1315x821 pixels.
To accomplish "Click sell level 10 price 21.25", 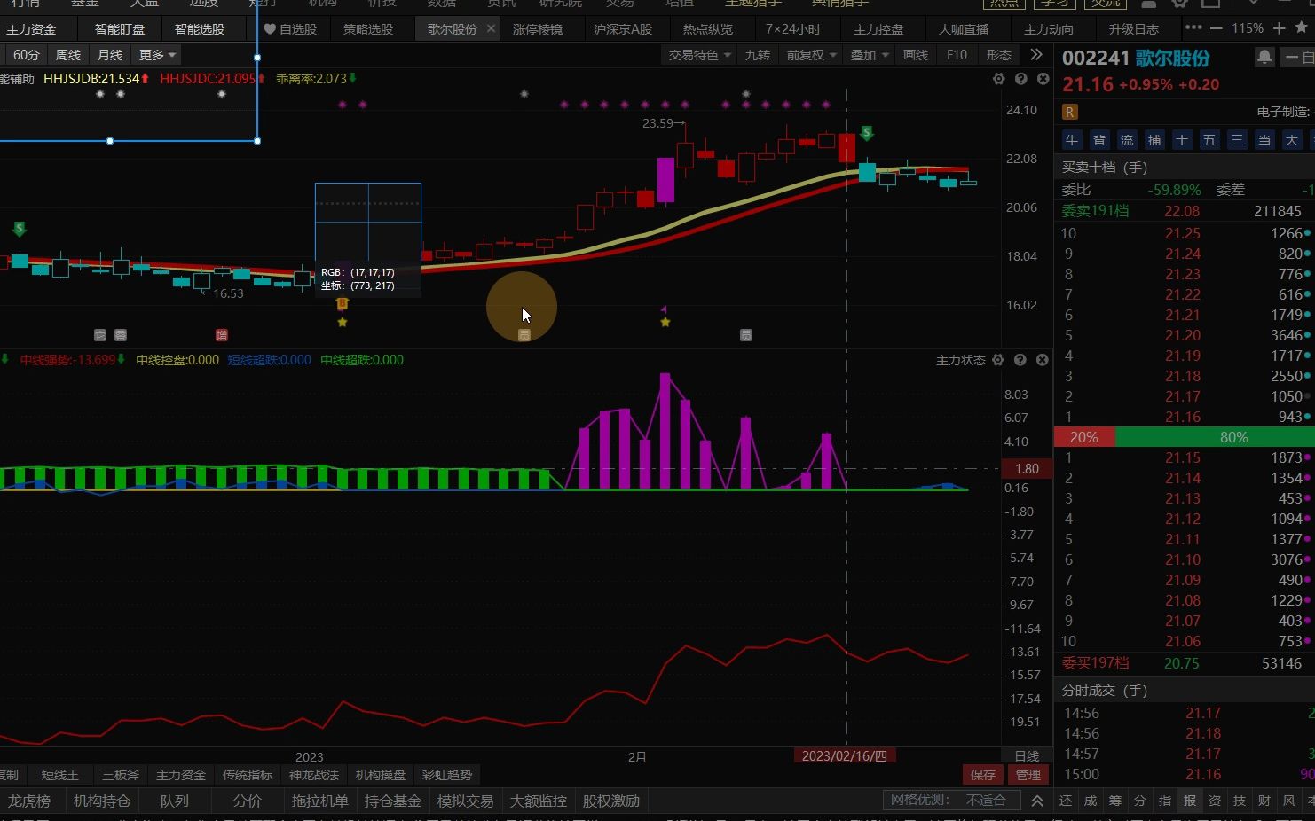I will click(1183, 233).
